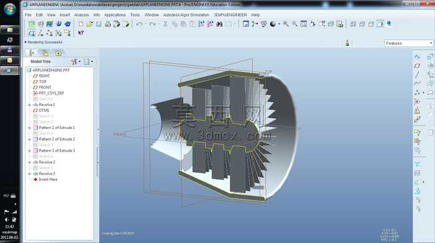Toggle the spin center display
Screen dimensions: 435x243
point(255,24)
